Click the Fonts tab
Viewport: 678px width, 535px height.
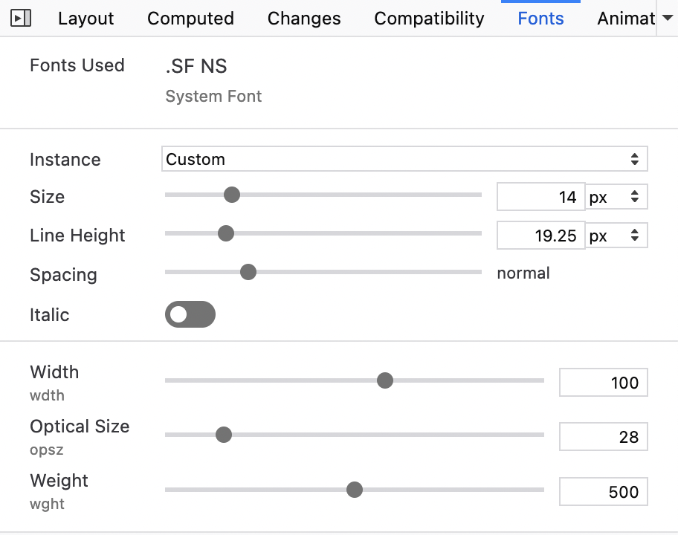click(540, 19)
